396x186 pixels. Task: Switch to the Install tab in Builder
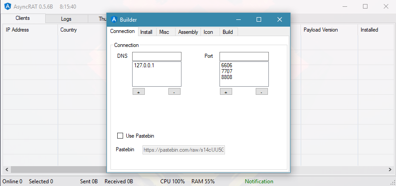point(146,32)
